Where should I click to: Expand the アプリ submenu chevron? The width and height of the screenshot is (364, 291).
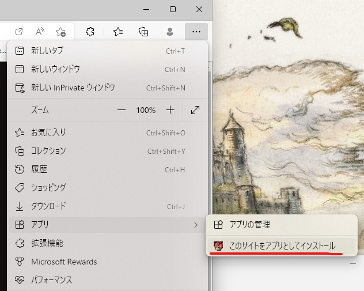[196, 225]
